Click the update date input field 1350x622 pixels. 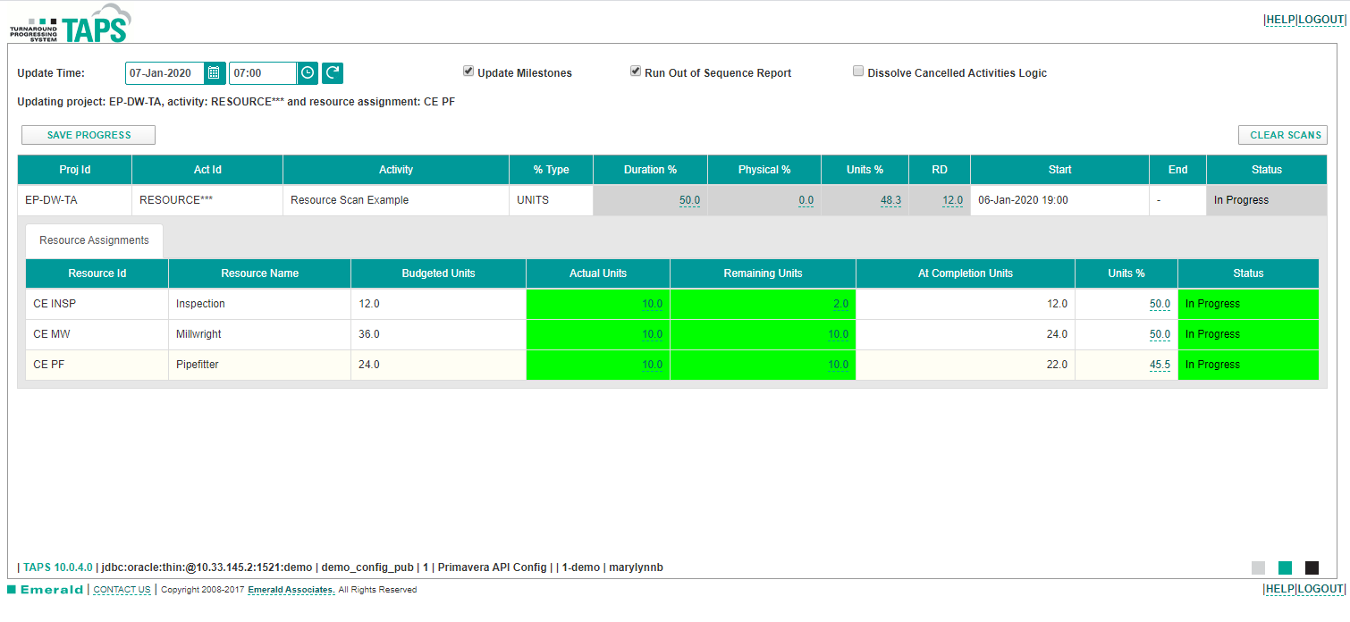pyautogui.click(x=165, y=73)
